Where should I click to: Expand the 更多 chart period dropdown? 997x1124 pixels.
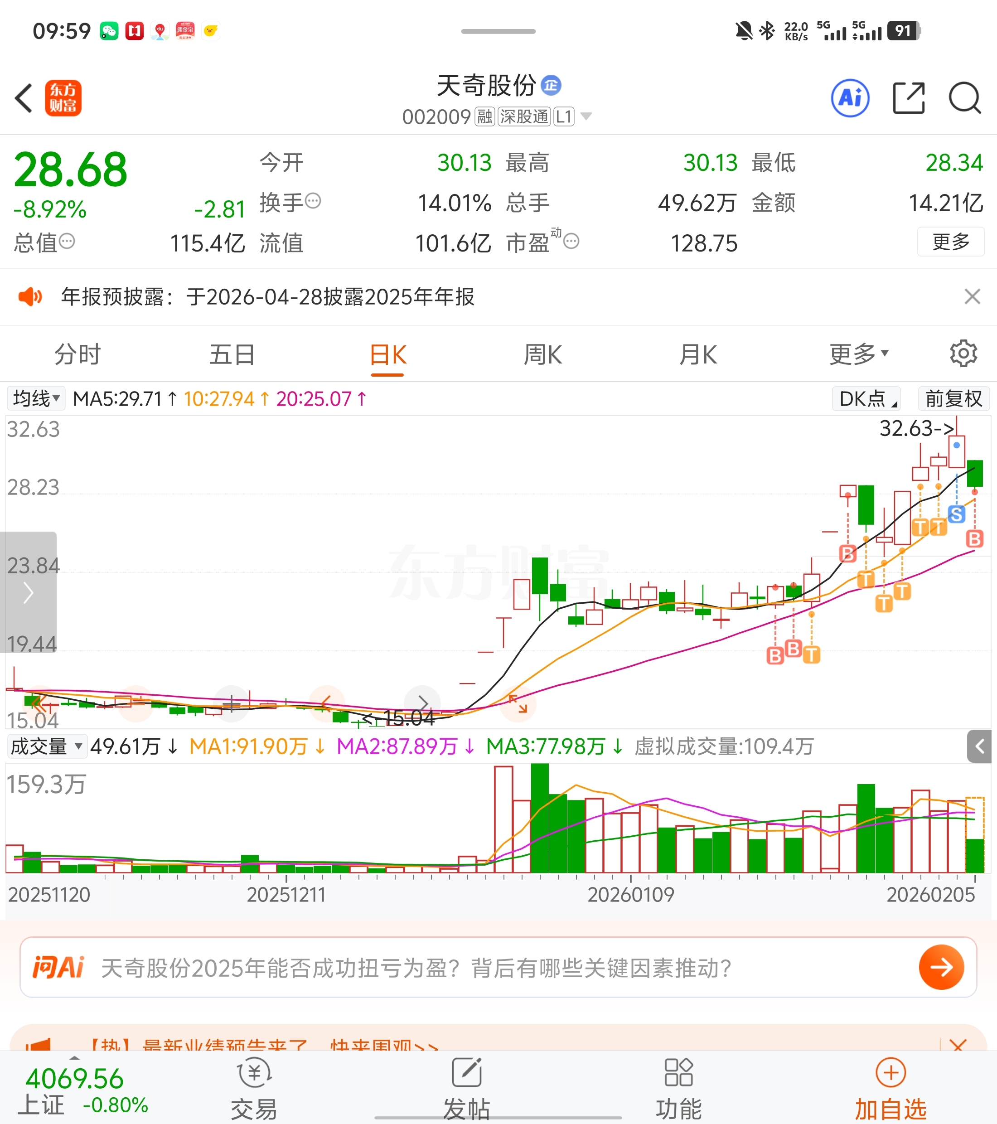tap(858, 355)
